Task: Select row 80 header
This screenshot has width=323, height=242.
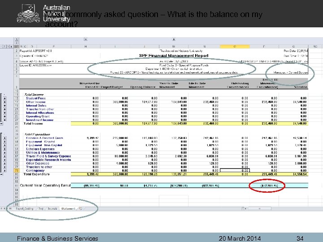Action: click(x=17, y=174)
